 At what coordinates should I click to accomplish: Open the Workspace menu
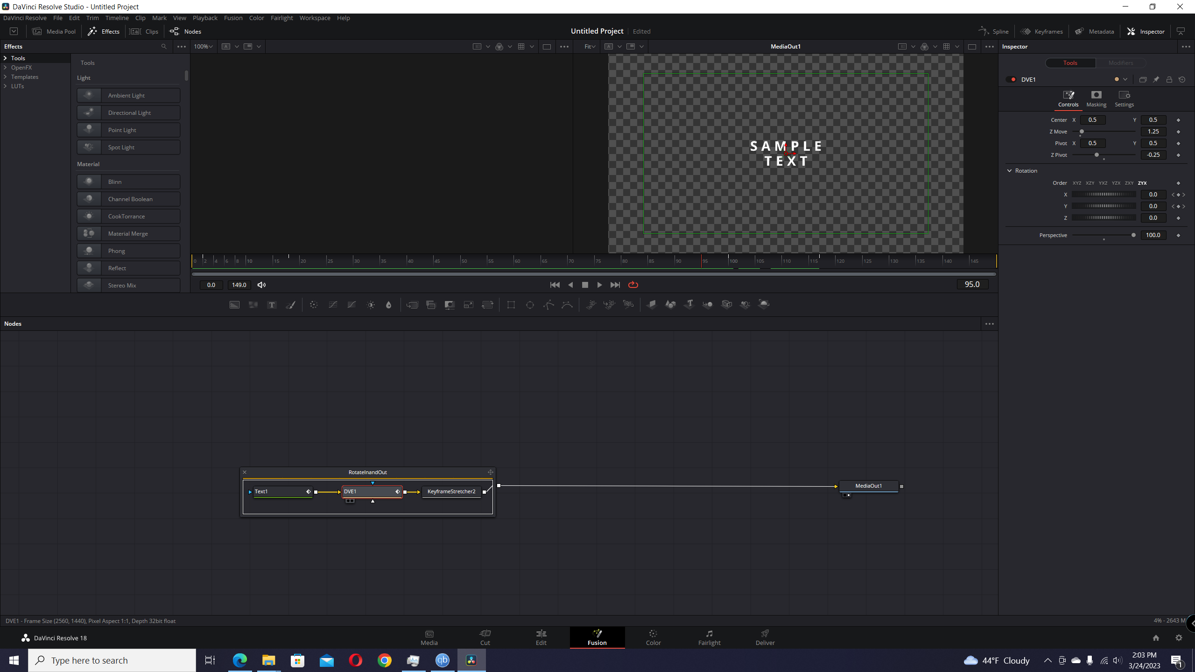tap(315, 18)
